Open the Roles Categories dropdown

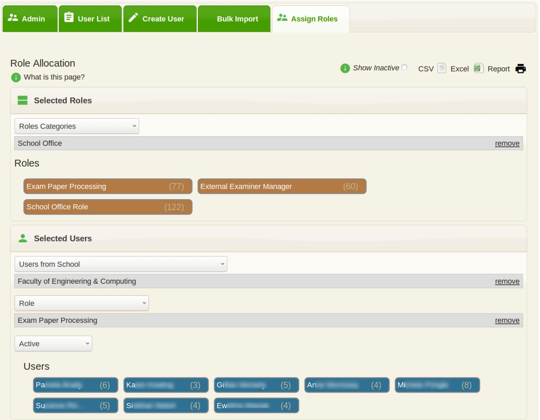[76, 126]
